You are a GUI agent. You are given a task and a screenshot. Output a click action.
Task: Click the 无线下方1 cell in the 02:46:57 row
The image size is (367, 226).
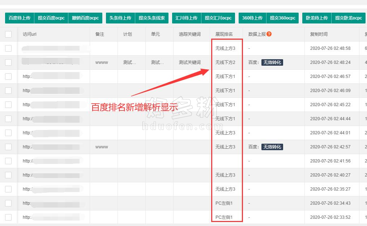pyautogui.click(x=225, y=77)
